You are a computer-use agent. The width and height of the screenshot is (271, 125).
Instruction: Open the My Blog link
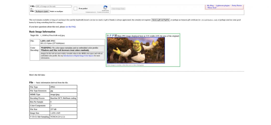(x=210, y=5)
